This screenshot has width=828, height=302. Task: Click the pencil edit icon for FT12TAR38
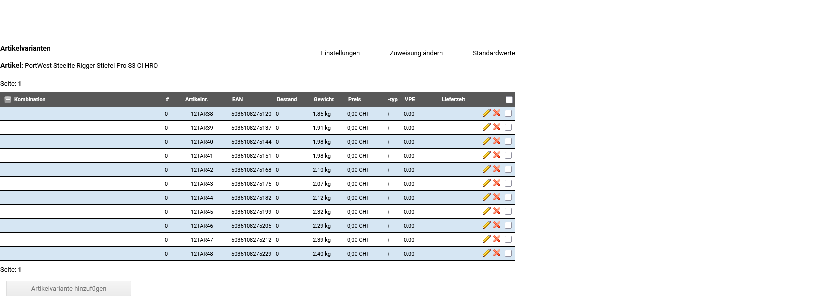click(x=486, y=113)
